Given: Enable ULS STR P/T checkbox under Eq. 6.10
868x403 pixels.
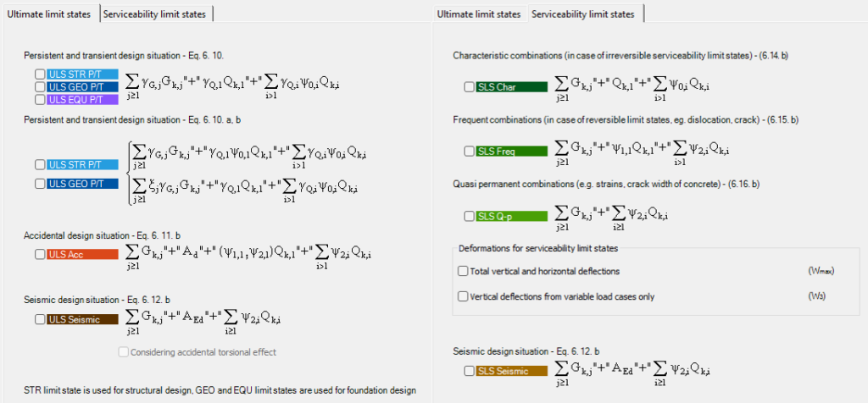Looking at the screenshot, I should tap(39, 74).
